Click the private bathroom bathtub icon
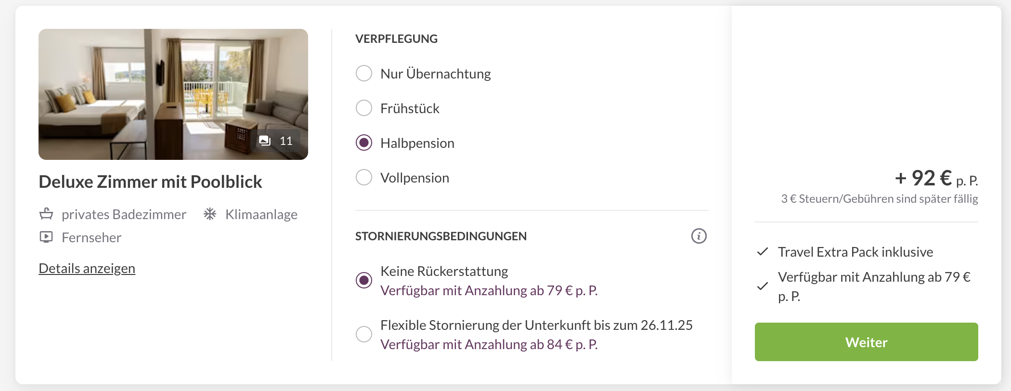1011x391 pixels. (x=46, y=214)
